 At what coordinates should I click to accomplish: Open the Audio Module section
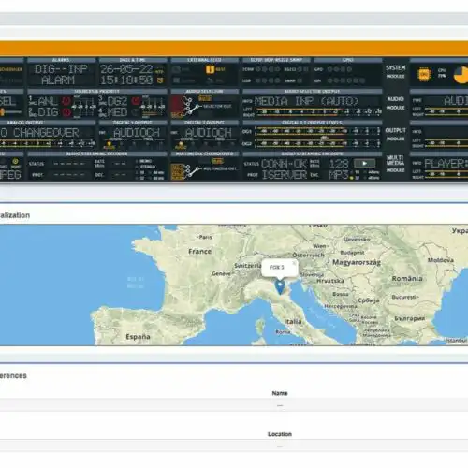pyautogui.click(x=395, y=103)
